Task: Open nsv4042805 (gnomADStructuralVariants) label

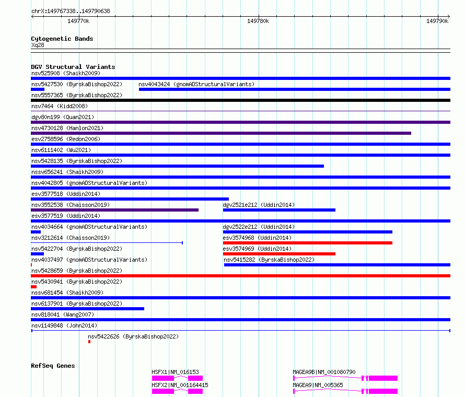Action: pos(89,183)
